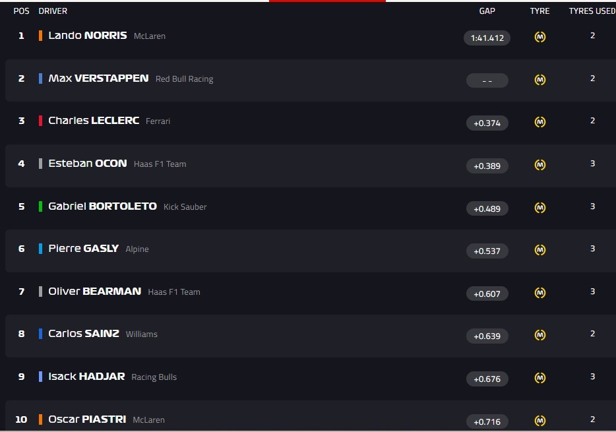Click the 1:41.412 lap time badge
The image size is (616, 432).
click(x=487, y=38)
